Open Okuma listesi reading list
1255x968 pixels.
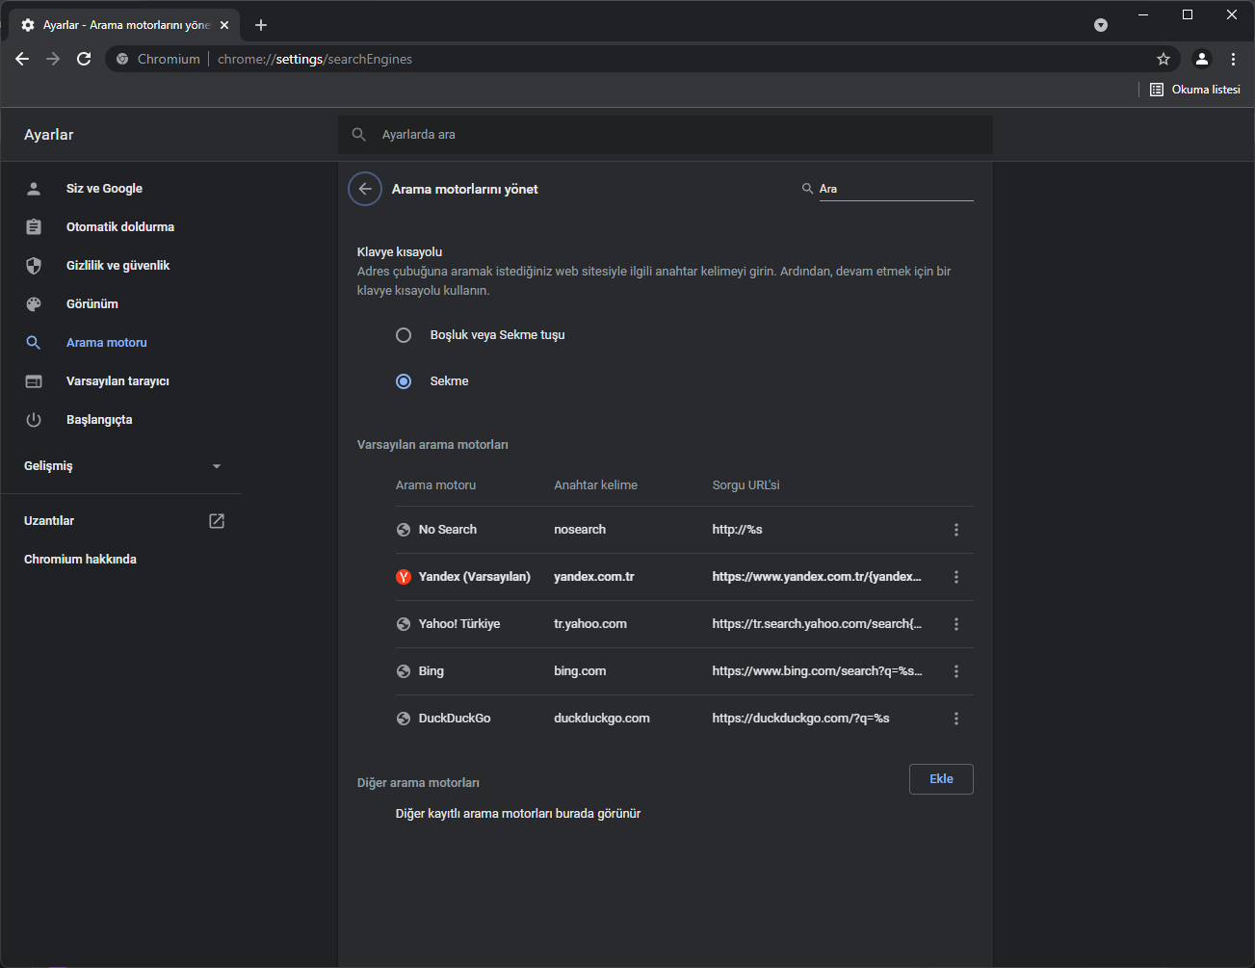[x=1195, y=90]
